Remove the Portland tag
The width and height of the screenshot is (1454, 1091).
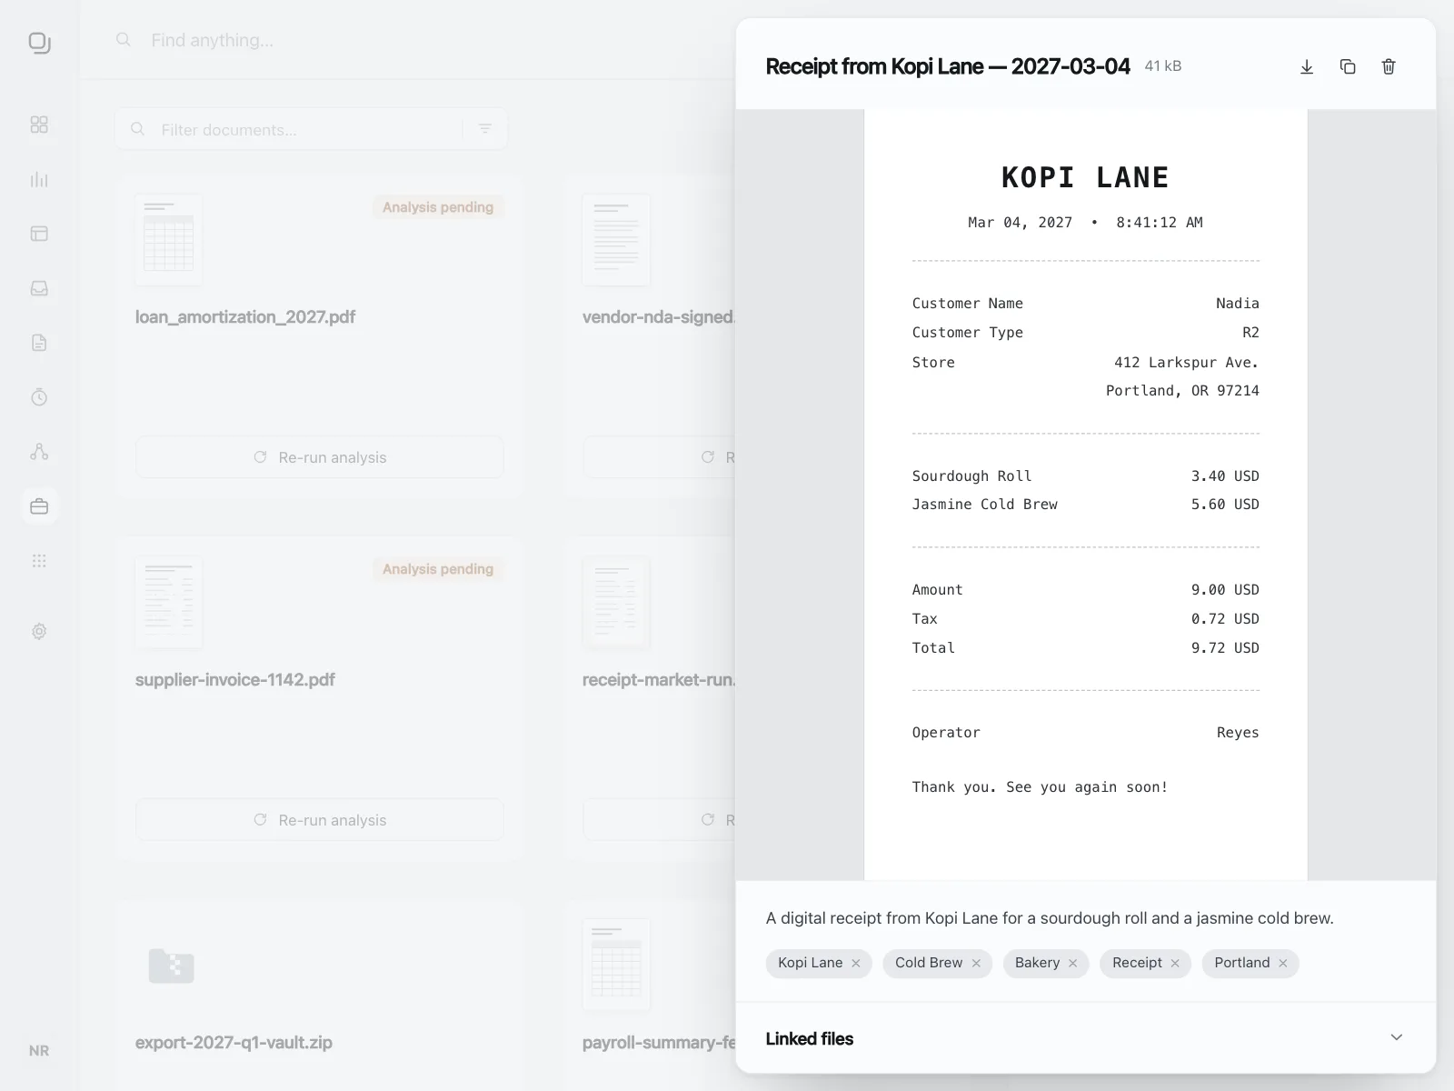1283,963
